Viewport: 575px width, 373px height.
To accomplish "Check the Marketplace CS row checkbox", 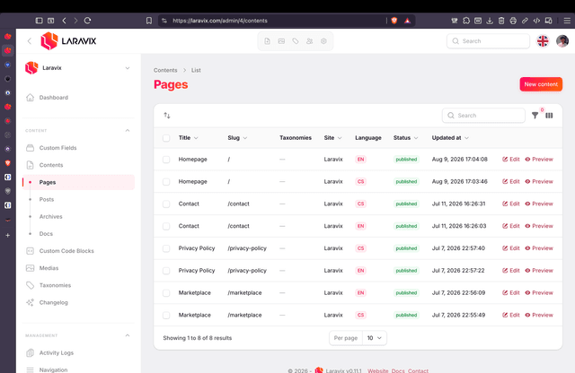I will click(166, 315).
